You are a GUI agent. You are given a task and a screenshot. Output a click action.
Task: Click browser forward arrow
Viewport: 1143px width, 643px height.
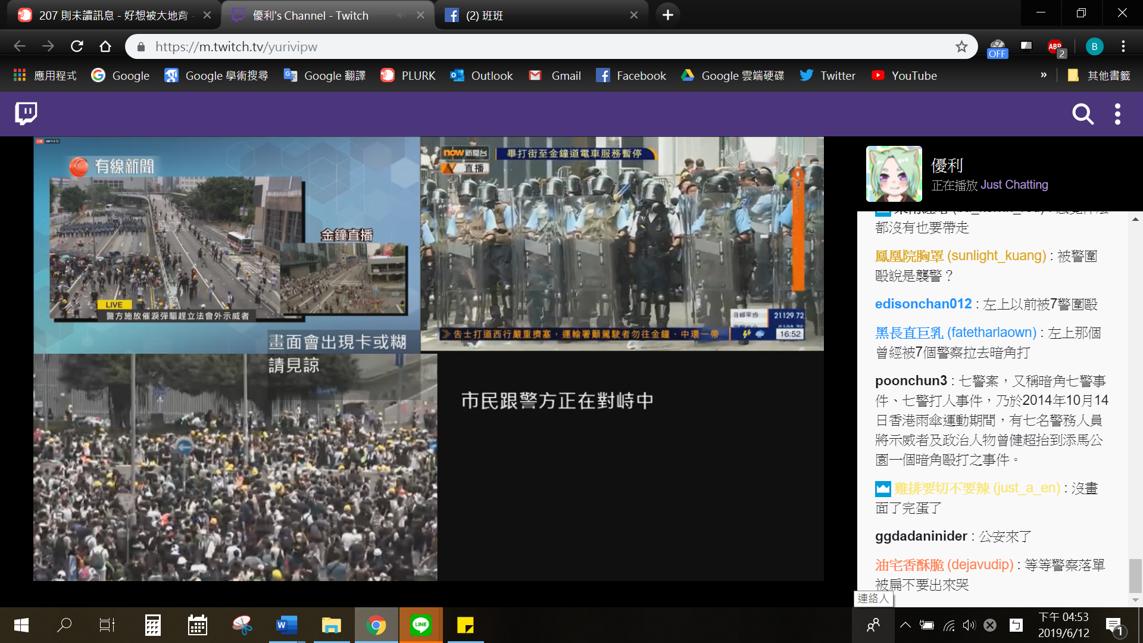coord(48,46)
